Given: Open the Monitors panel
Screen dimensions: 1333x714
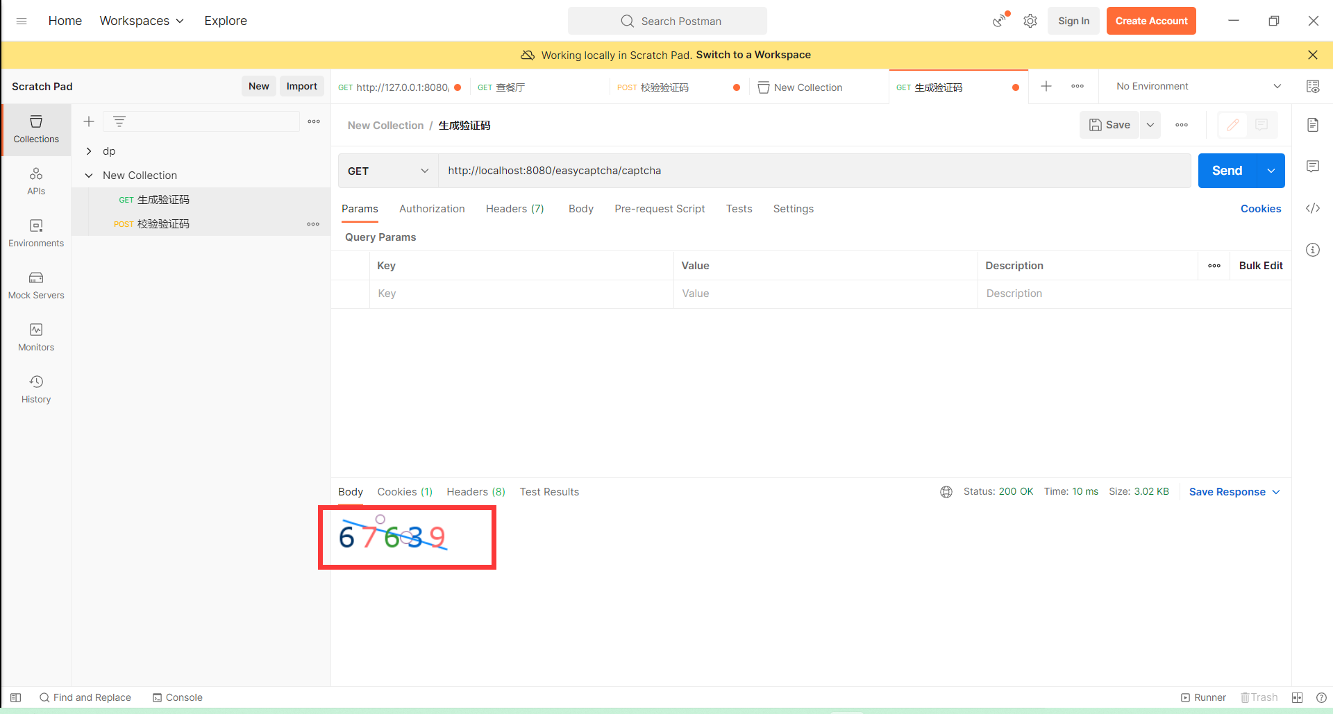Looking at the screenshot, I should point(35,337).
